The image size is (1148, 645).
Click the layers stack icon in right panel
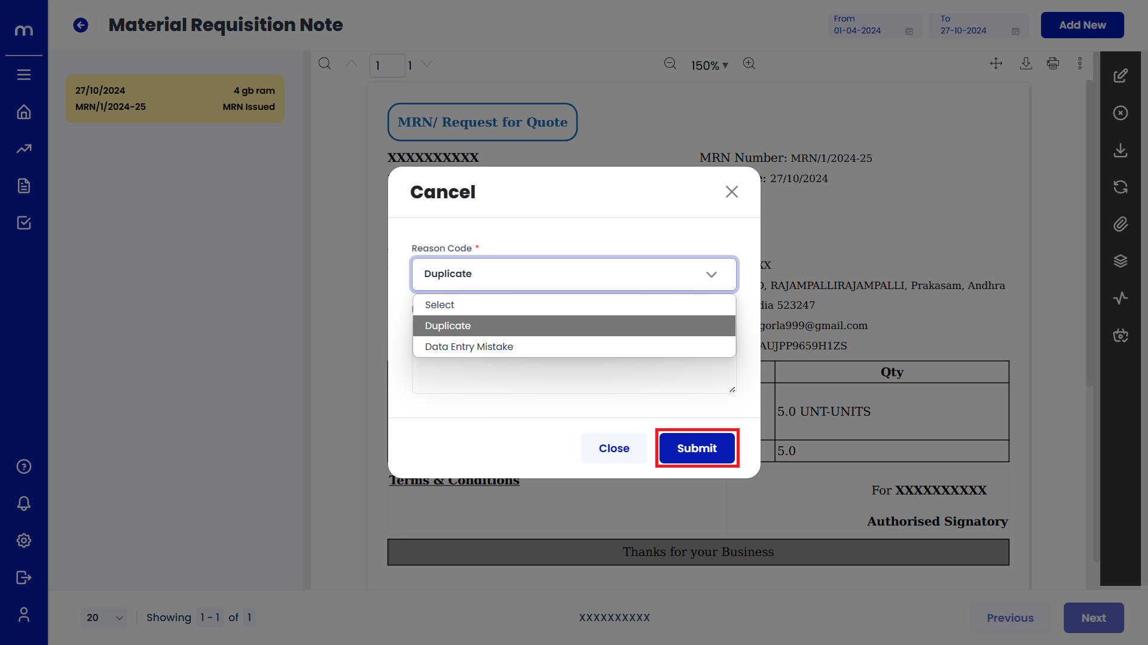(x=1120, y=261)
